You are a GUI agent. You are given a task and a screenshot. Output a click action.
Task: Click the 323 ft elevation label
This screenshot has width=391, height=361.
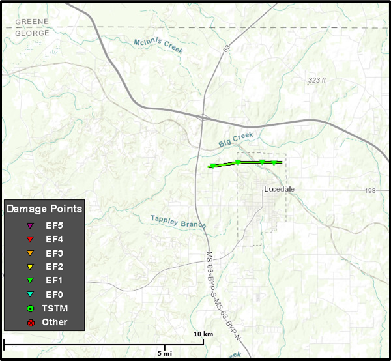[x=317, y=80]
